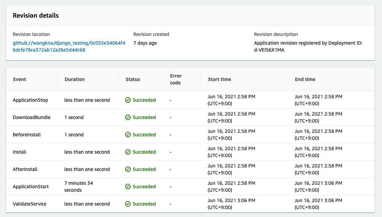
Task: Open the GitHub revision location link
Action: tap(69, 46)
